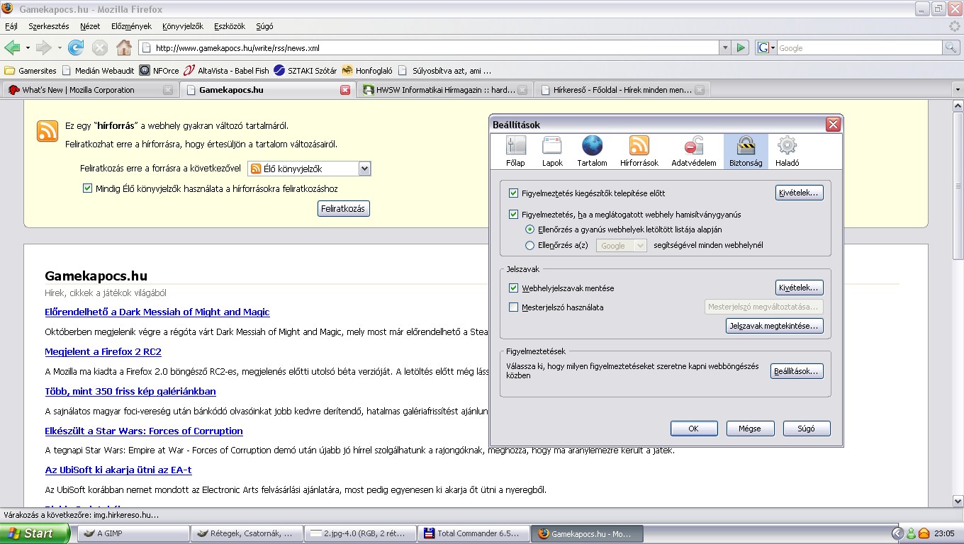964x544 pixels.
Task: Open the Google provider dropdown in settings
Action: tap(622, 245)
